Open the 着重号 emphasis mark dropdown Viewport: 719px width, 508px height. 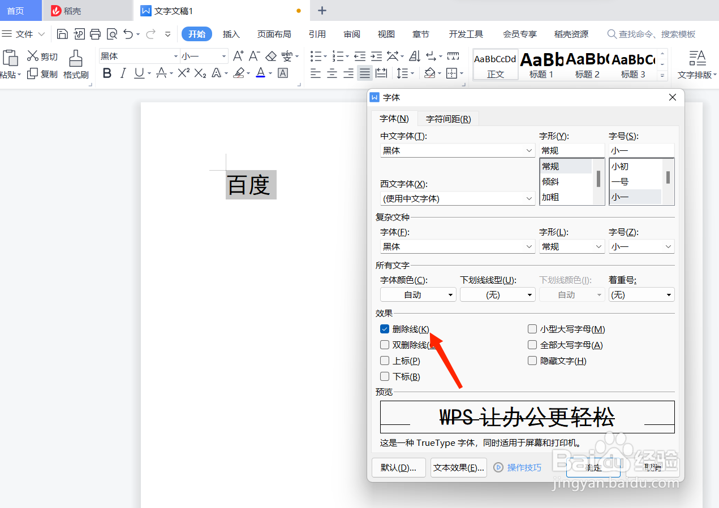641,294
